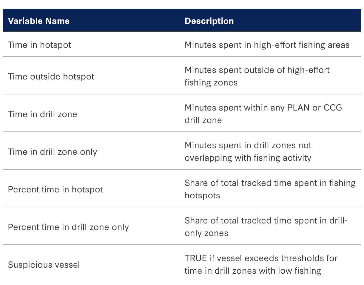Click description 'Minutes spent outside of high-effort fishing zones'
364x285 pixels.
257,76
